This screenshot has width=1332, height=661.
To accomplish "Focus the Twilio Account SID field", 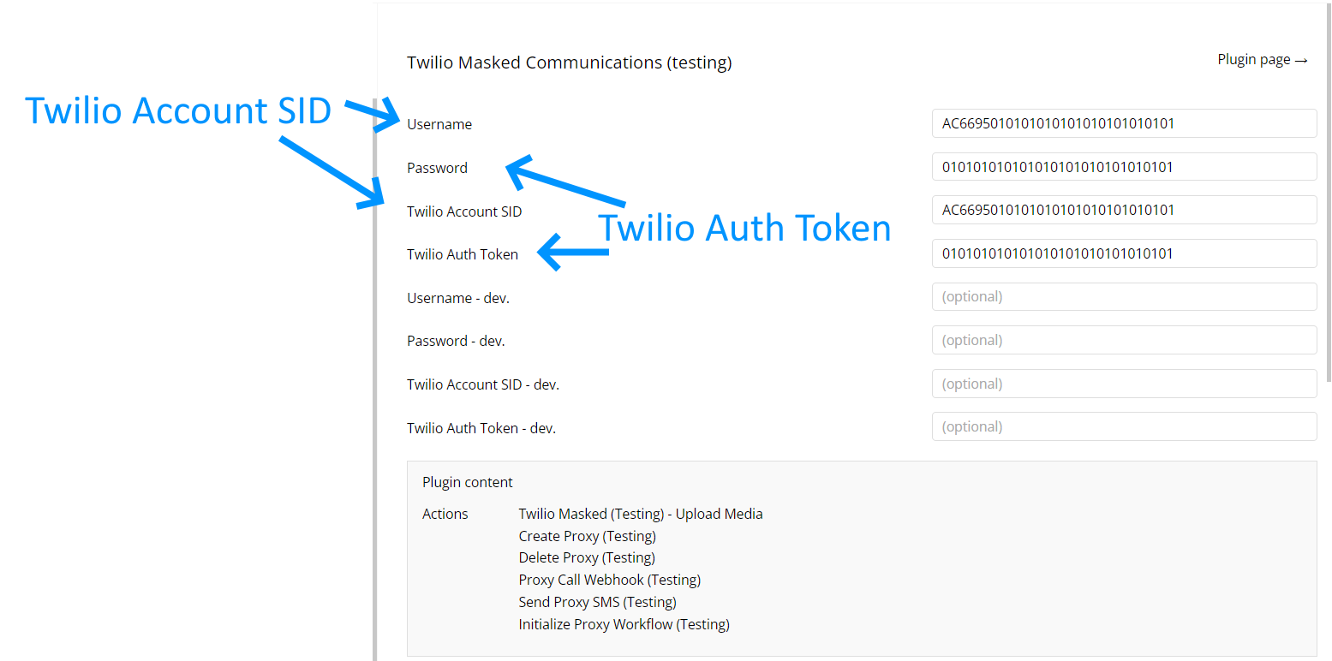I will [1124, 210].
